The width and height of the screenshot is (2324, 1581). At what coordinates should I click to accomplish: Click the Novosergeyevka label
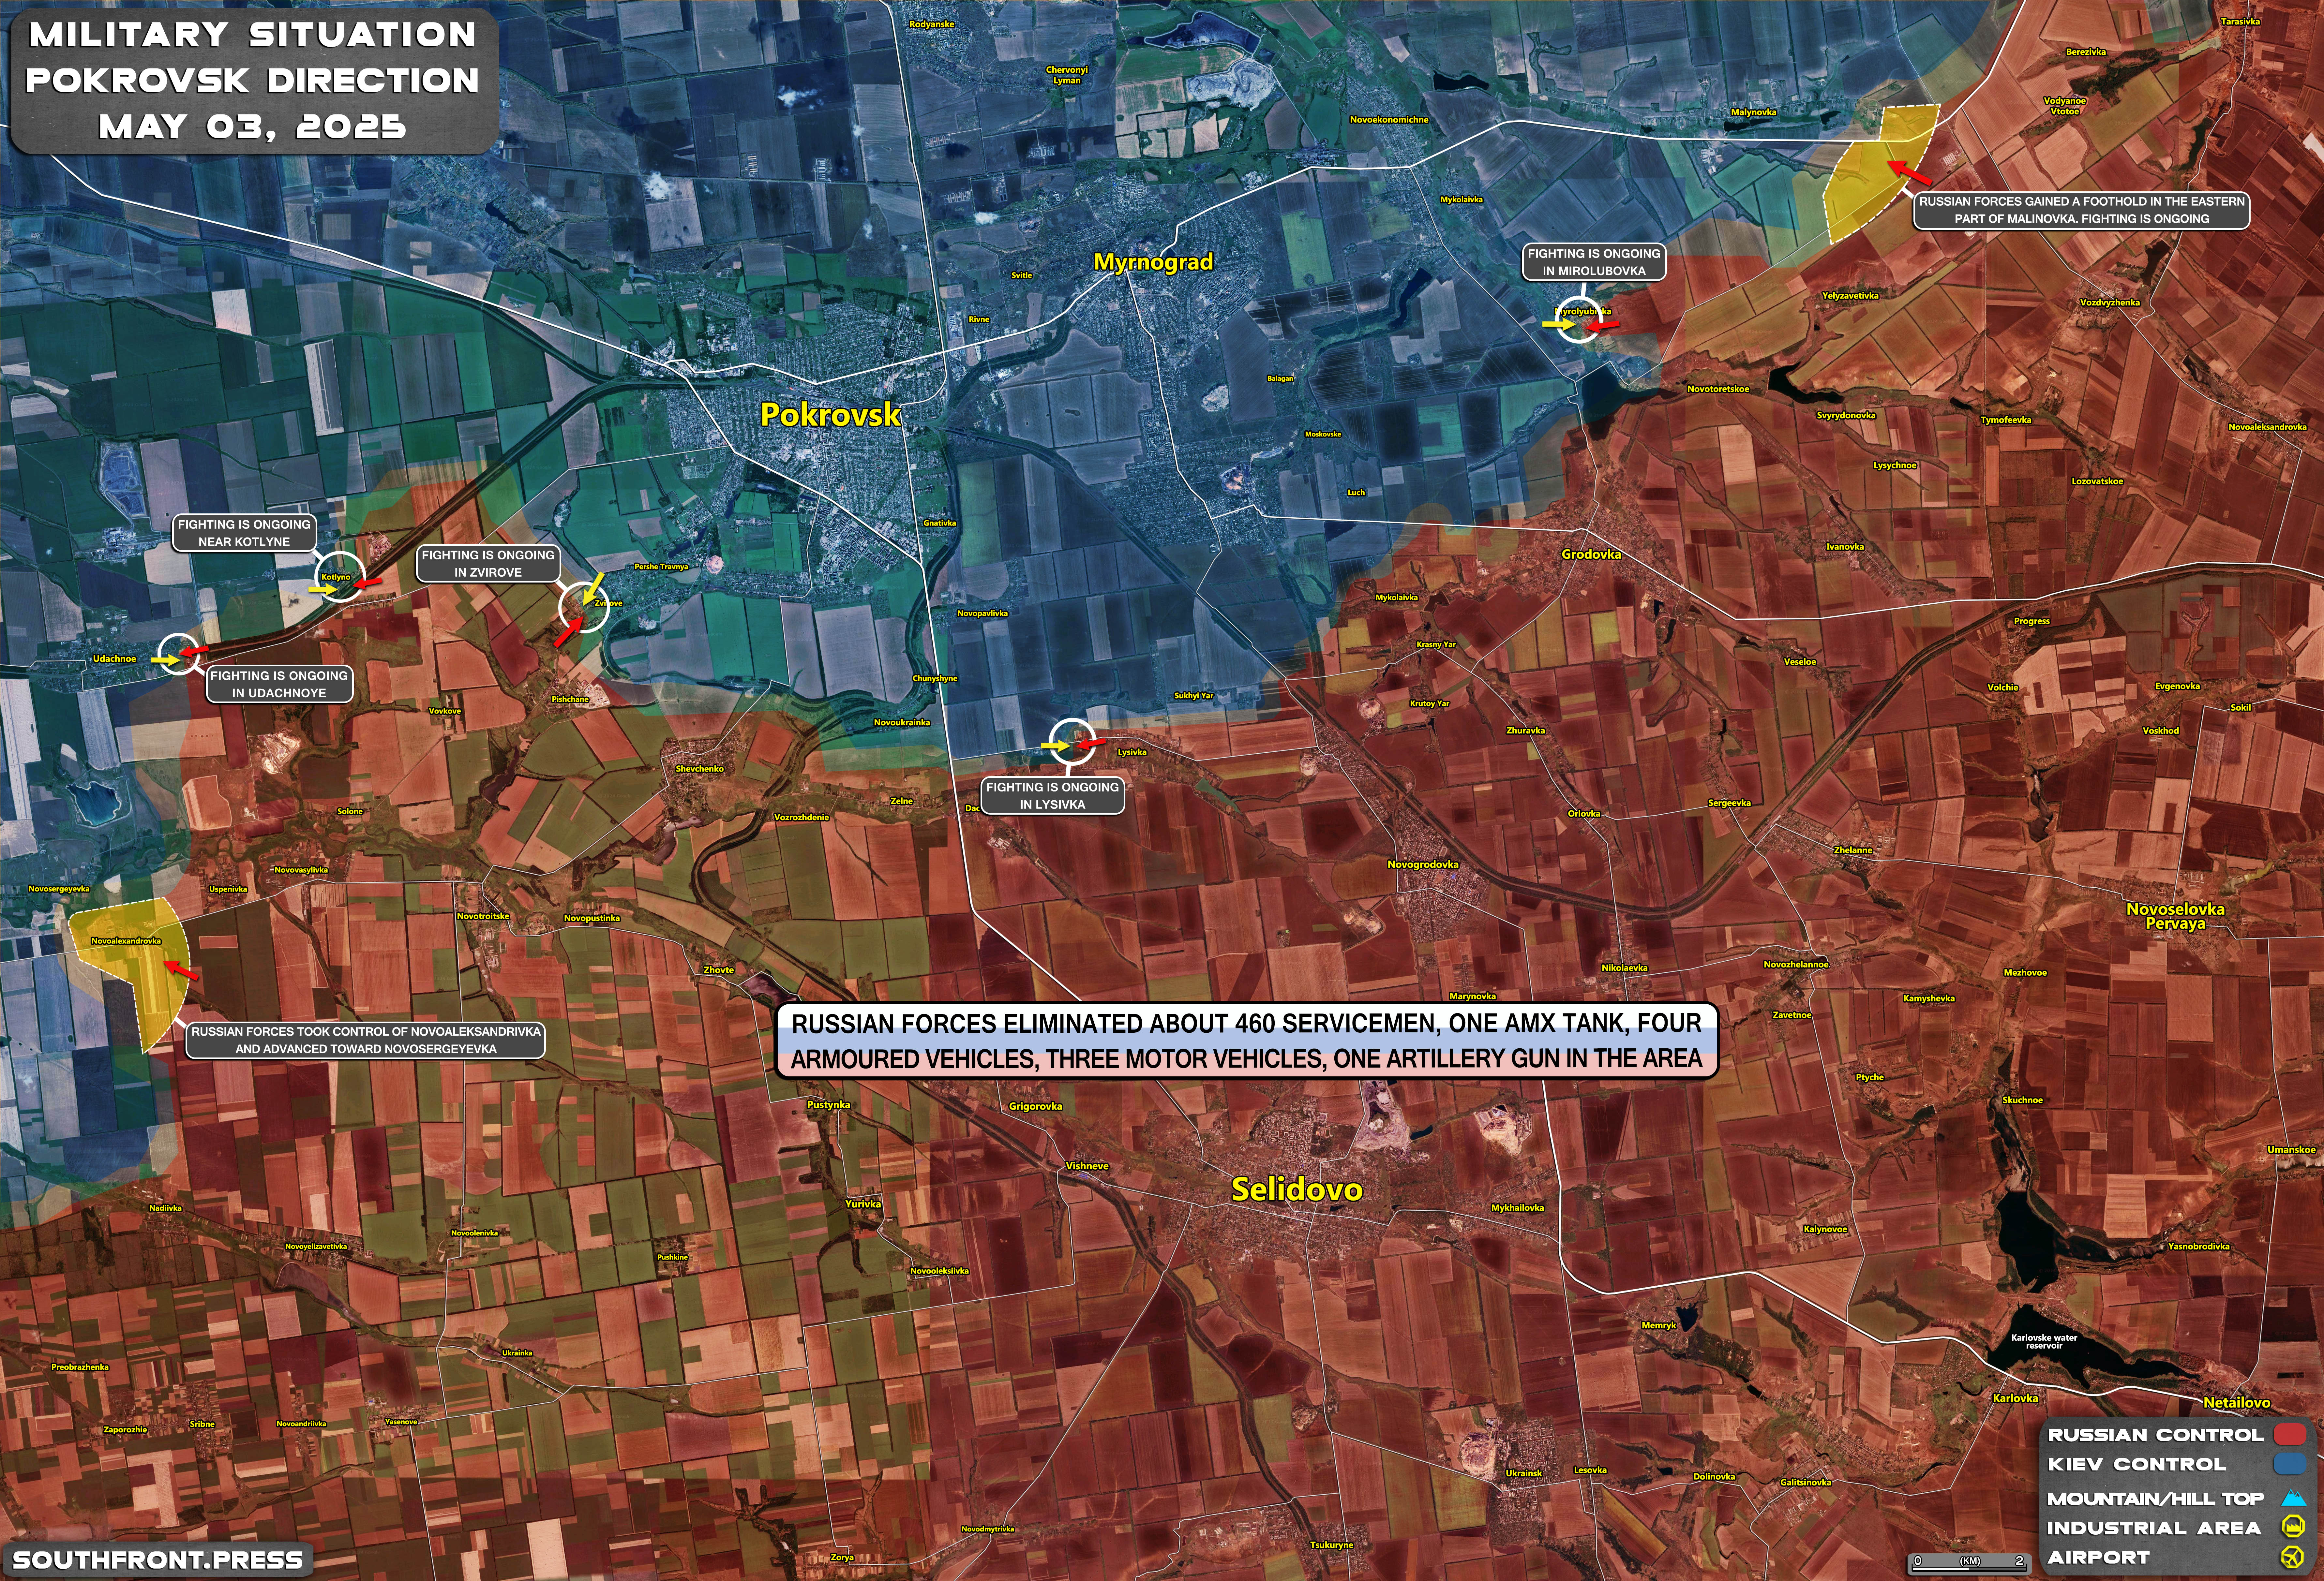pos(59,888)
